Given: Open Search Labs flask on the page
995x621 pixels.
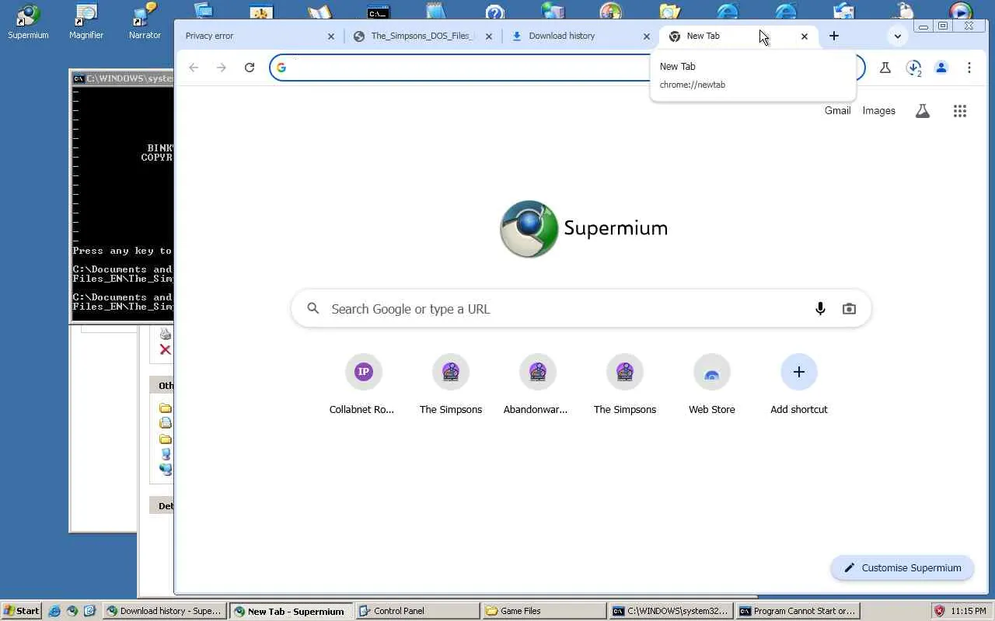Looking at the screenshot, I should (923, 111).
